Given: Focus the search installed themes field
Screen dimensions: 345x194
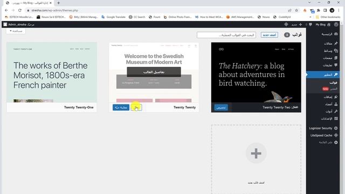Looking at the screenshot, I should coord(226,35).
